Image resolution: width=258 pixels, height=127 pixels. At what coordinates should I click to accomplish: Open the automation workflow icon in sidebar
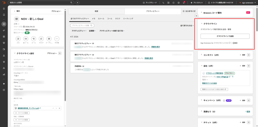4,68
